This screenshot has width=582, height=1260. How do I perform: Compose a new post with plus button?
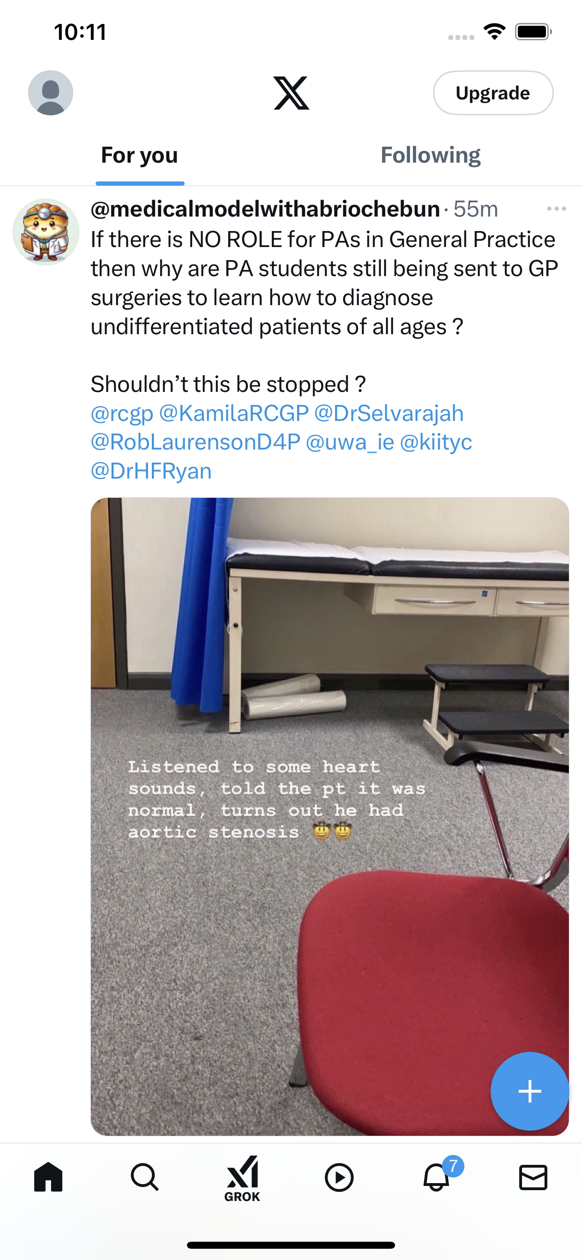point(530,1091)
